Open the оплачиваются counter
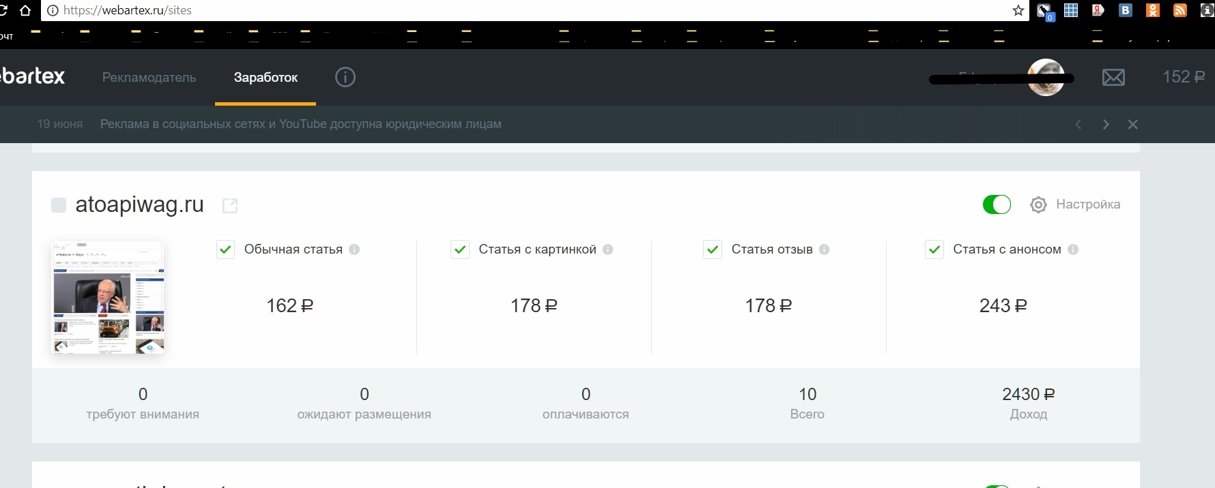The width and height of the screenshot is (1215, 488). point(586,403)
